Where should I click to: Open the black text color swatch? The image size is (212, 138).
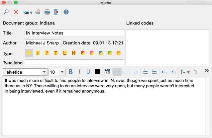pyautogui.click(x=97, y=72)
